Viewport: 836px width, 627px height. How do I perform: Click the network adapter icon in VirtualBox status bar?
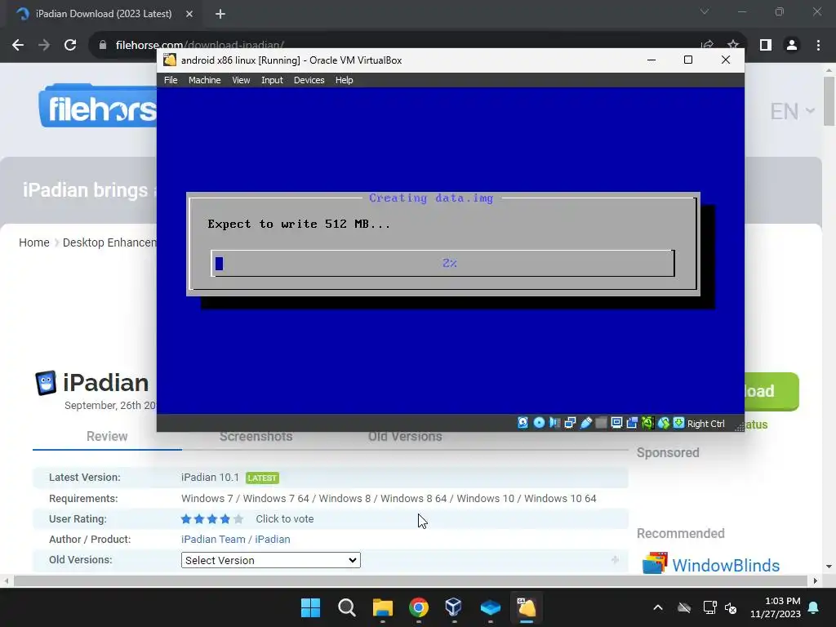click(570, 423)
